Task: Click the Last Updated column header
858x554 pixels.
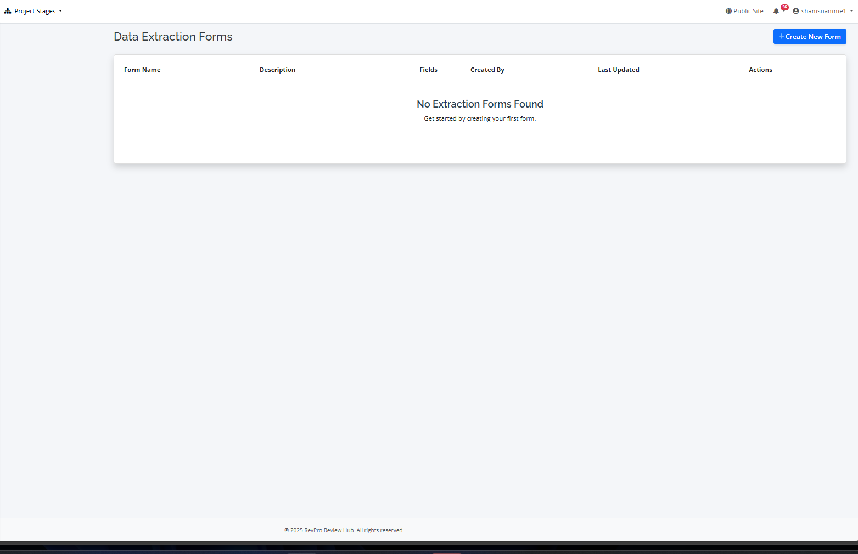Action: pos(618,70)
